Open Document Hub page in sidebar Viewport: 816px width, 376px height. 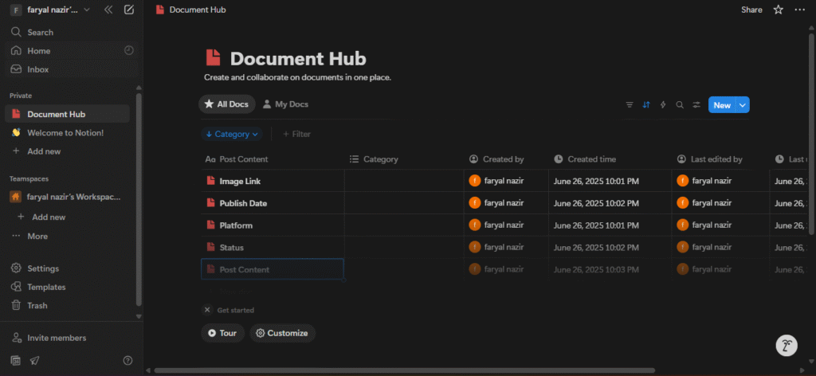coord(67,114)
